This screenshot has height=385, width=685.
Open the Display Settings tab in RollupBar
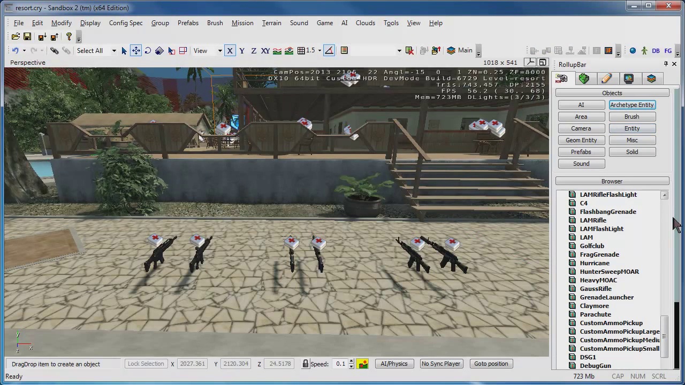pyautogui.click(x=629, y=79)
